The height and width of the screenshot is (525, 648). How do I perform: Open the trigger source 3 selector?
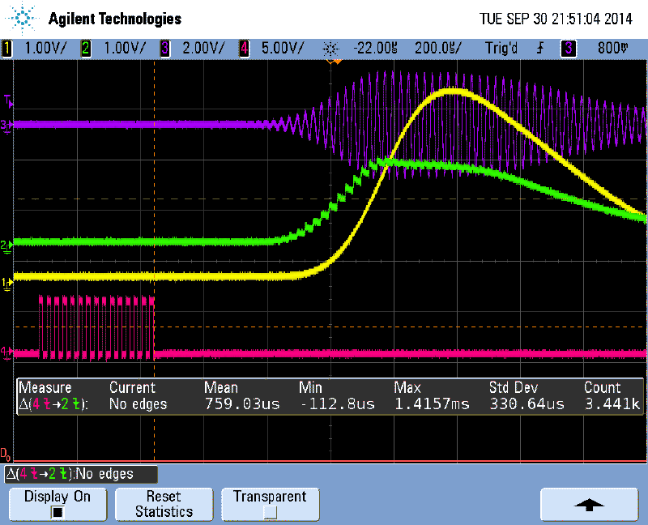(x=568, y=49)
